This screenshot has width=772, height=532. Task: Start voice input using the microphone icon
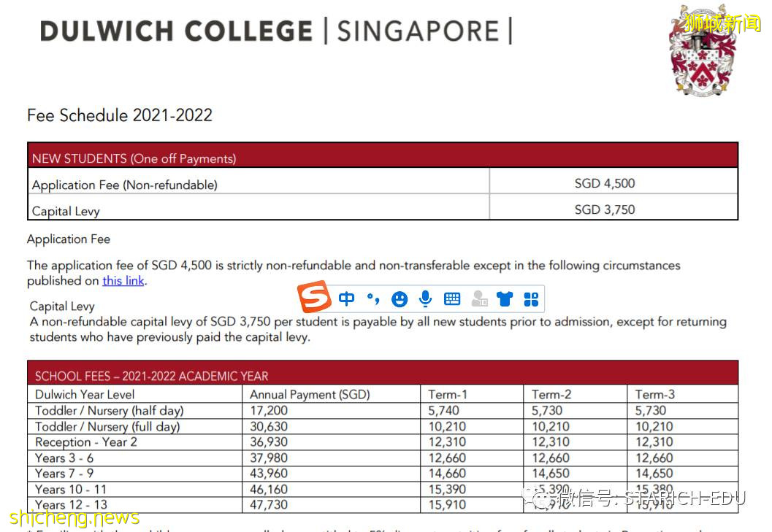425,298
